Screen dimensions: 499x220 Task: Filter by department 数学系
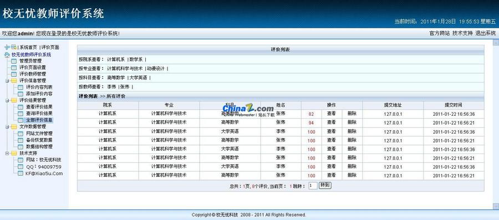click(136, 59)
